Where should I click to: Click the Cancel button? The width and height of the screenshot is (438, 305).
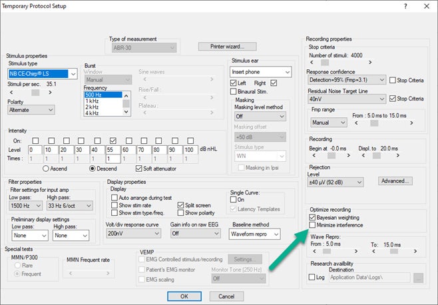coord(226,296)
